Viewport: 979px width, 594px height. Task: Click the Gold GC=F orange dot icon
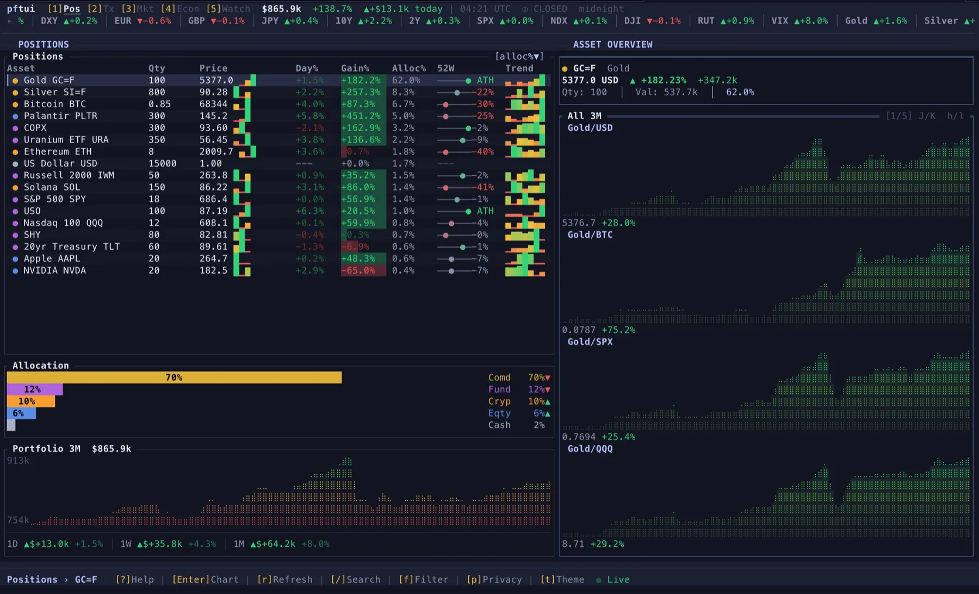pos(15,81)
